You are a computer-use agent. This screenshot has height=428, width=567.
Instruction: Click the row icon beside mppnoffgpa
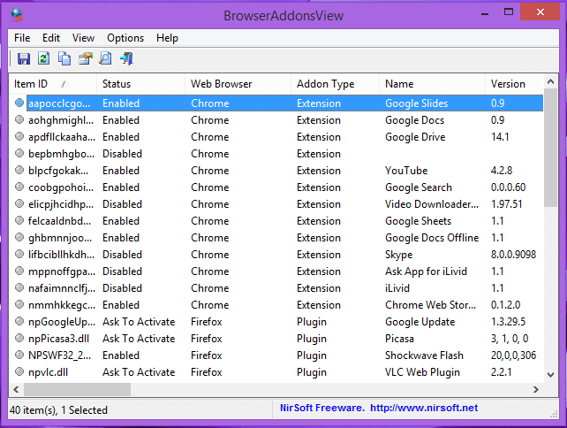[x=19, y=271]
